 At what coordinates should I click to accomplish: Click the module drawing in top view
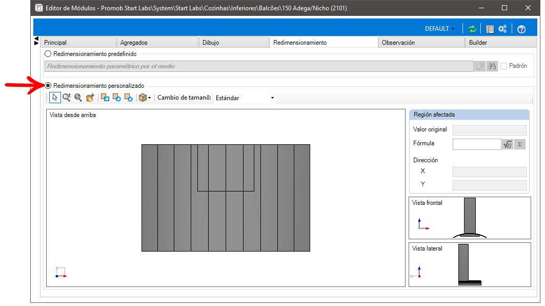[x=226, y=198]
